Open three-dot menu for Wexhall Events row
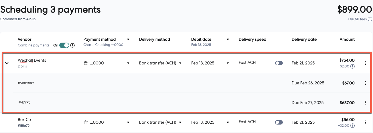373x133 pixels. click(x=366, y=63)
